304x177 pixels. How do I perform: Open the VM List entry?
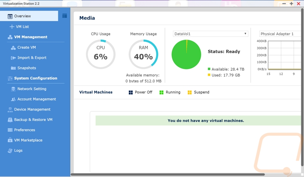click(x=22, y=27)
